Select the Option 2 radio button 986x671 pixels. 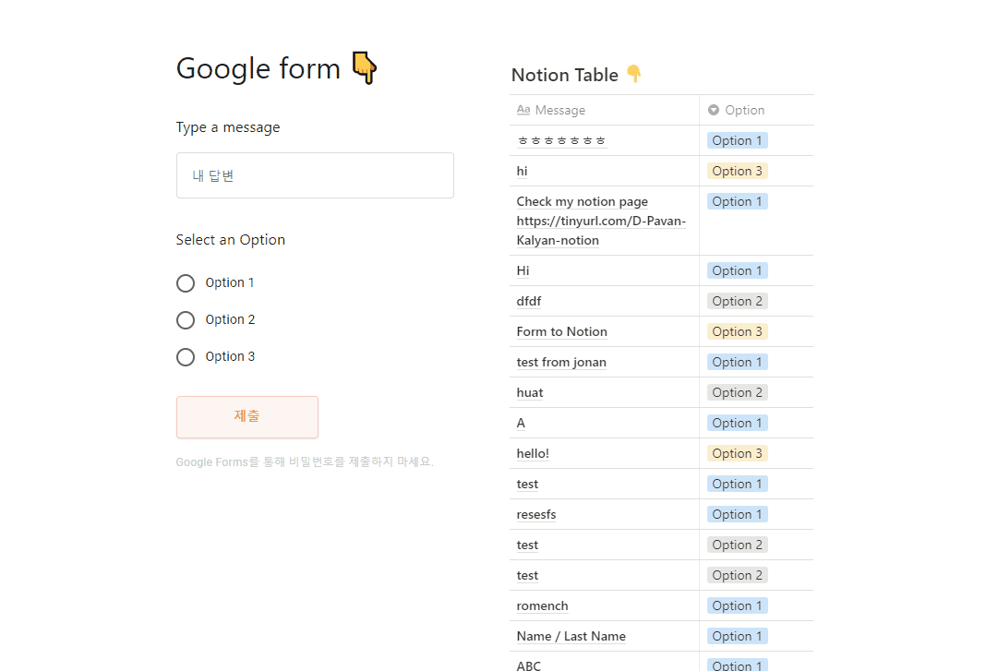186,320
